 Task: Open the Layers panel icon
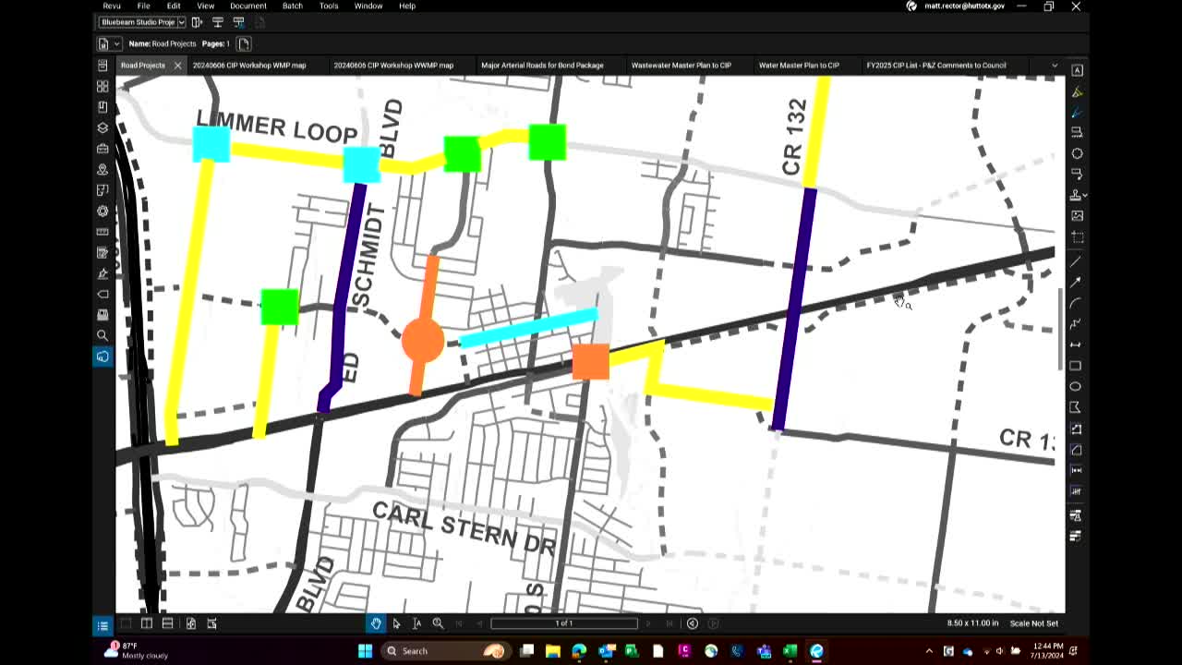(103, 127)
